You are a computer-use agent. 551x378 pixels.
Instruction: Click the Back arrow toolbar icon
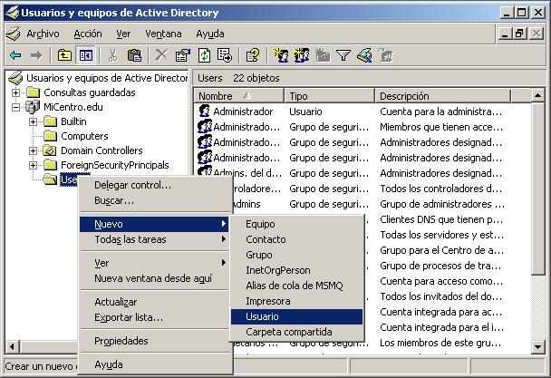coord(15,56)
